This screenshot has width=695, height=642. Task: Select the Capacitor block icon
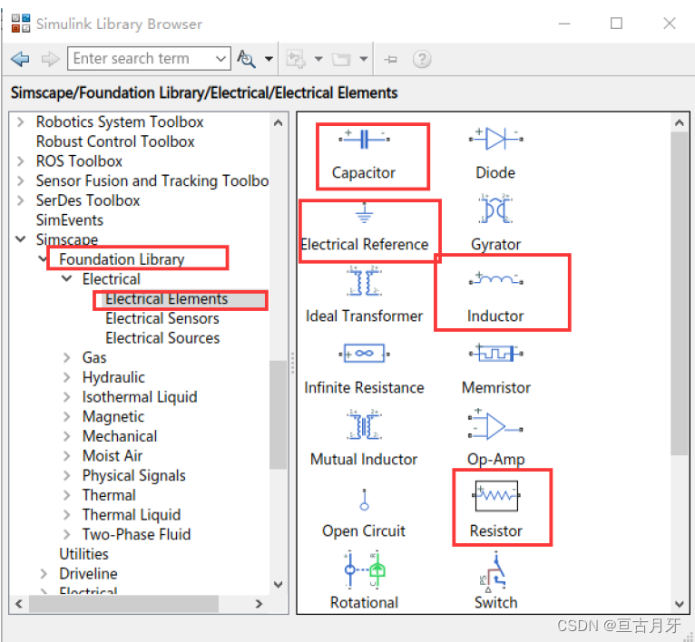[x=364, y=139]
